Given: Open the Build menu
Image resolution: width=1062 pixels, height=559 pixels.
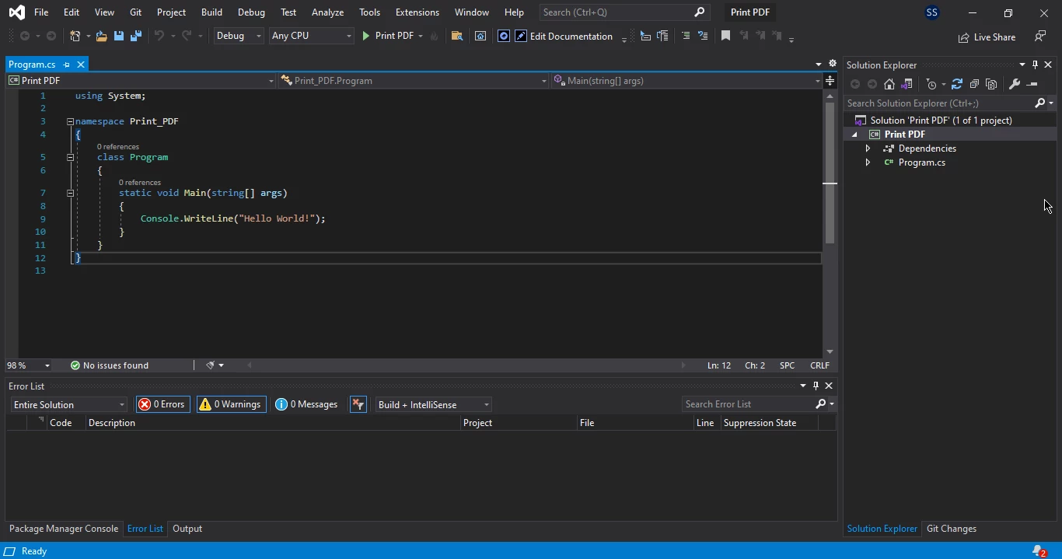Looking at the screenshot, I should click(x=211, y=12).
